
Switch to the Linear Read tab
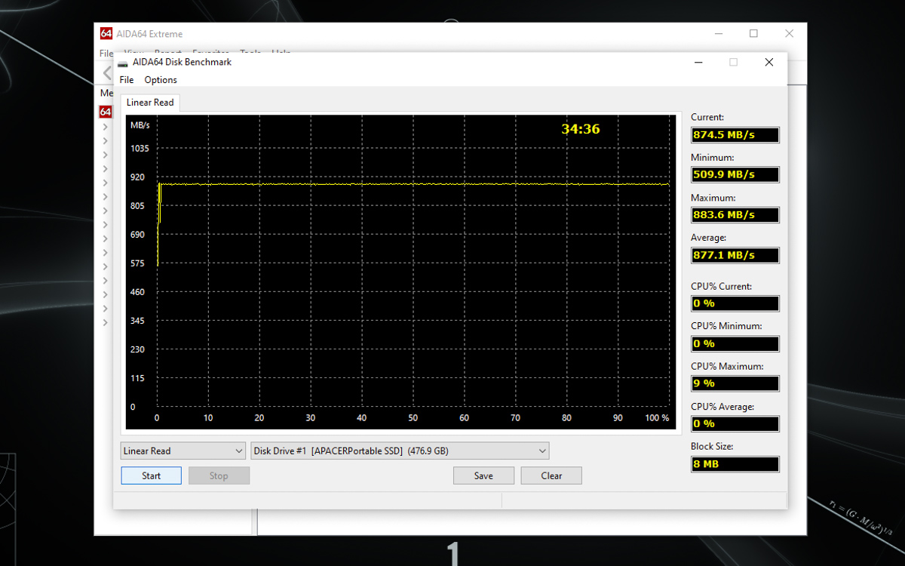(150, 103)
